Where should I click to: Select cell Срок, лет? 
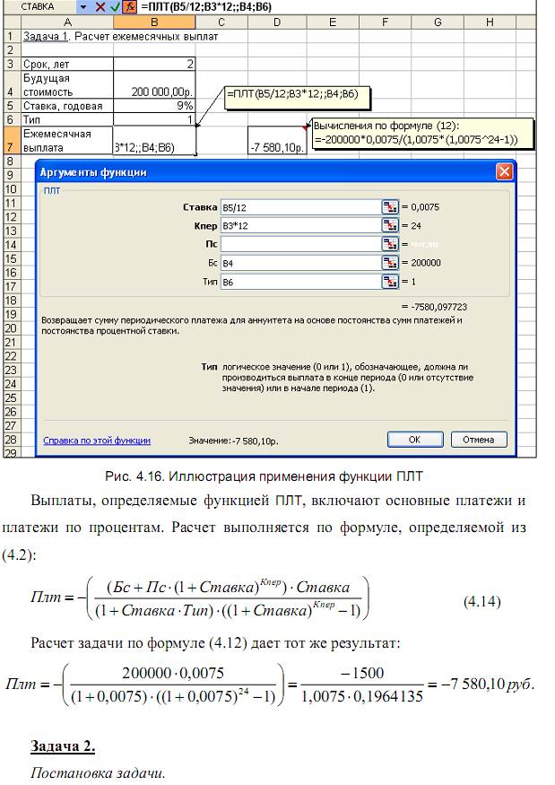67,64
